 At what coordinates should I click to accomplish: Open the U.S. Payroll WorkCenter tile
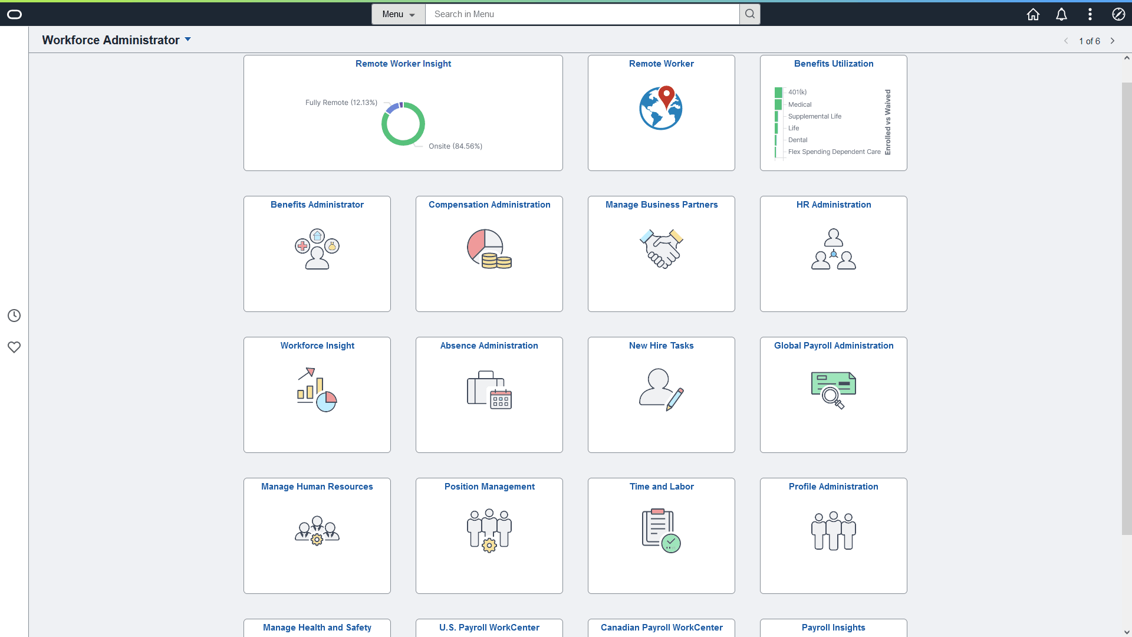coord(489,628)
